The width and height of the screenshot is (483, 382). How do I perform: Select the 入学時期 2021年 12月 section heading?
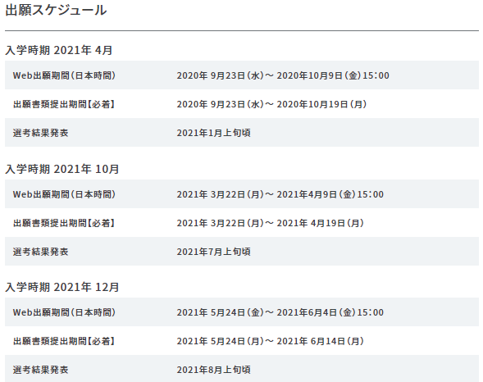[x=62, y=287]
